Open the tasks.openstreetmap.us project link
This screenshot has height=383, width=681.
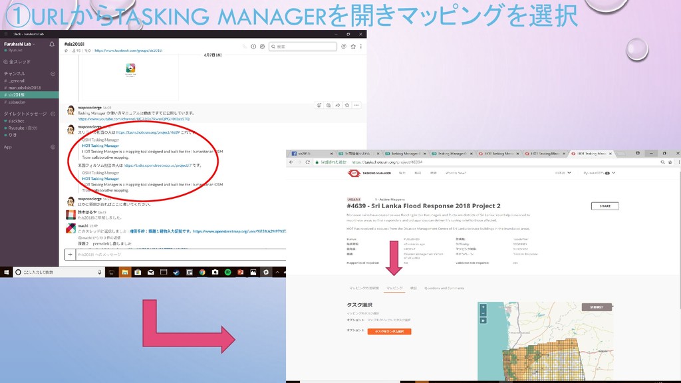point(158,166)
